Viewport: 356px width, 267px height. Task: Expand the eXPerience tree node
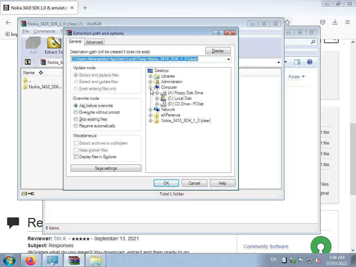pyautogui.click(x=150, y=115)
